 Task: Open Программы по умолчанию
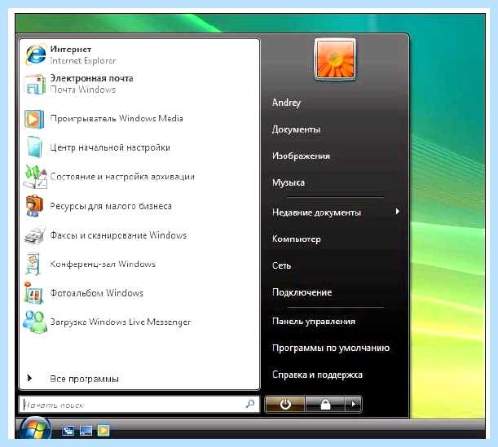331,348
